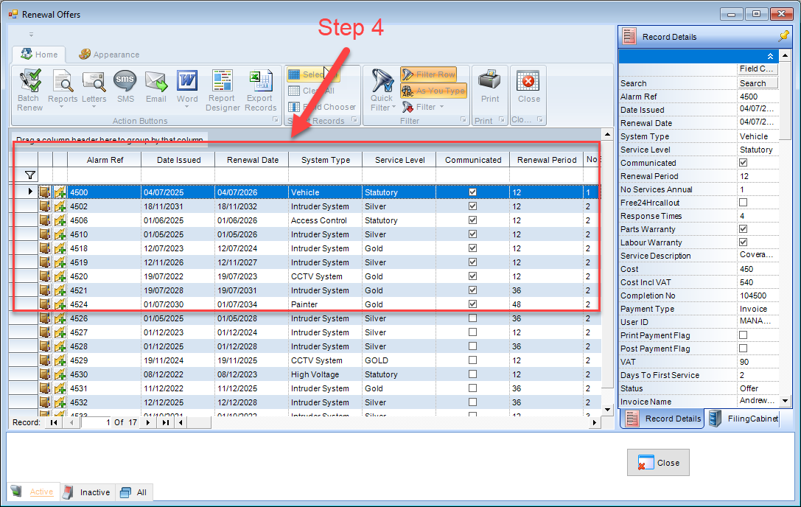Image resolution: width=801 pixels, height=507 pixels.
Task: Click the add icon in row 4502
Action: 60,206
